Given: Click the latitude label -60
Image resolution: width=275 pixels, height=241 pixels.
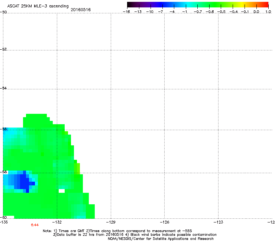Looking at the screenshot, I should tap(3, 217).
